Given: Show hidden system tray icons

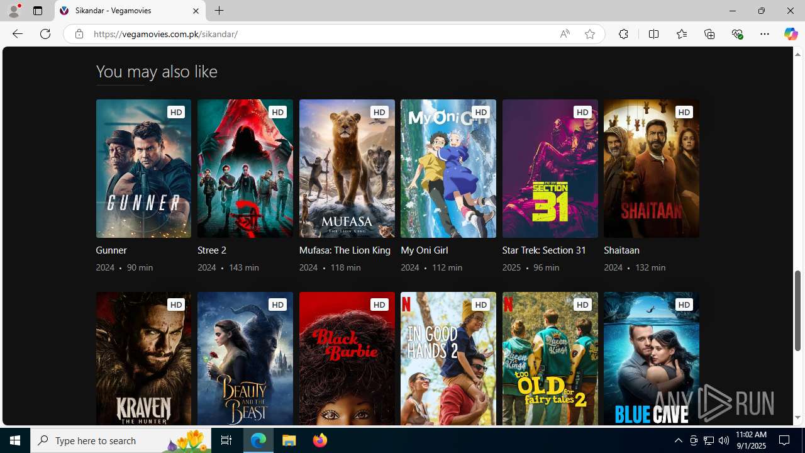Looking at the screenshot, I should [x=679, y=440].
